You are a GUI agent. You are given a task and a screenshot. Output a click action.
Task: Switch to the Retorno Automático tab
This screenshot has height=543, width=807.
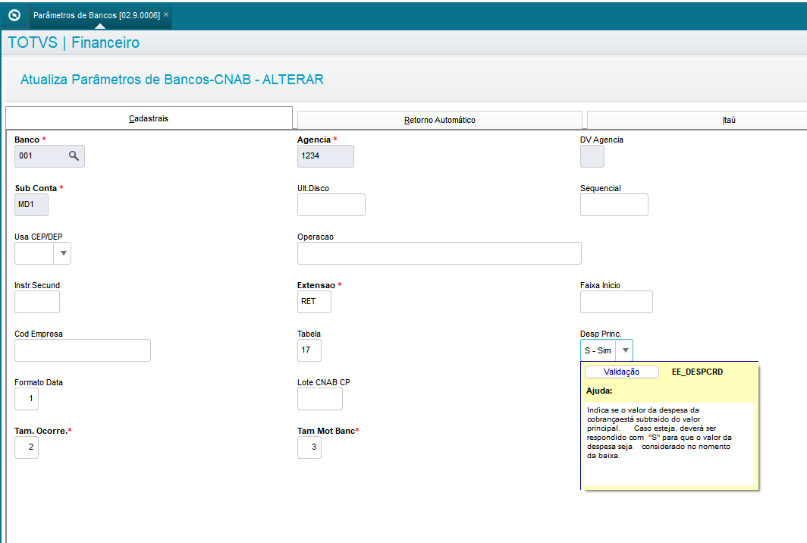[439, 120]
